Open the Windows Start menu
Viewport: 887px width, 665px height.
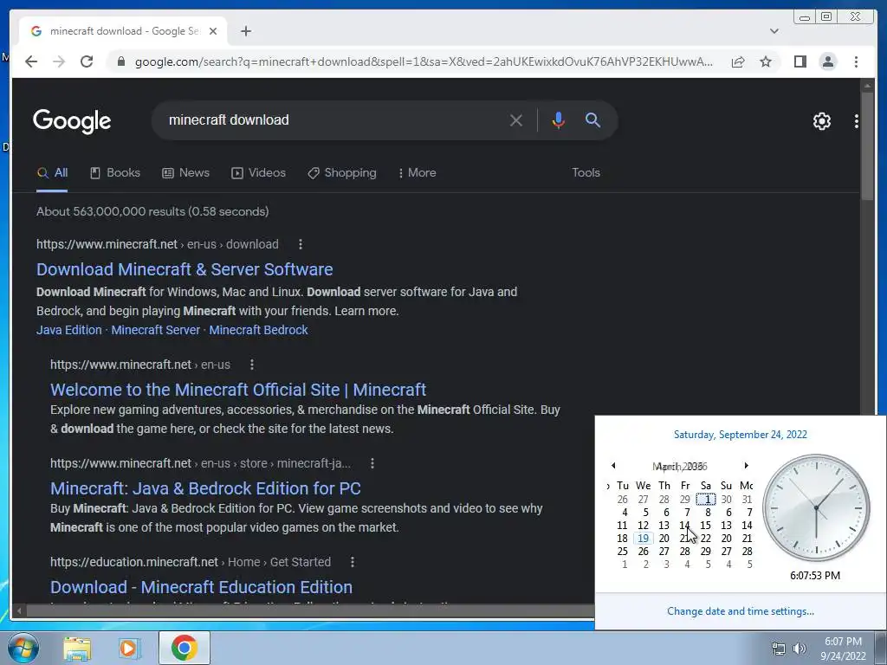[x=23, y=648]
